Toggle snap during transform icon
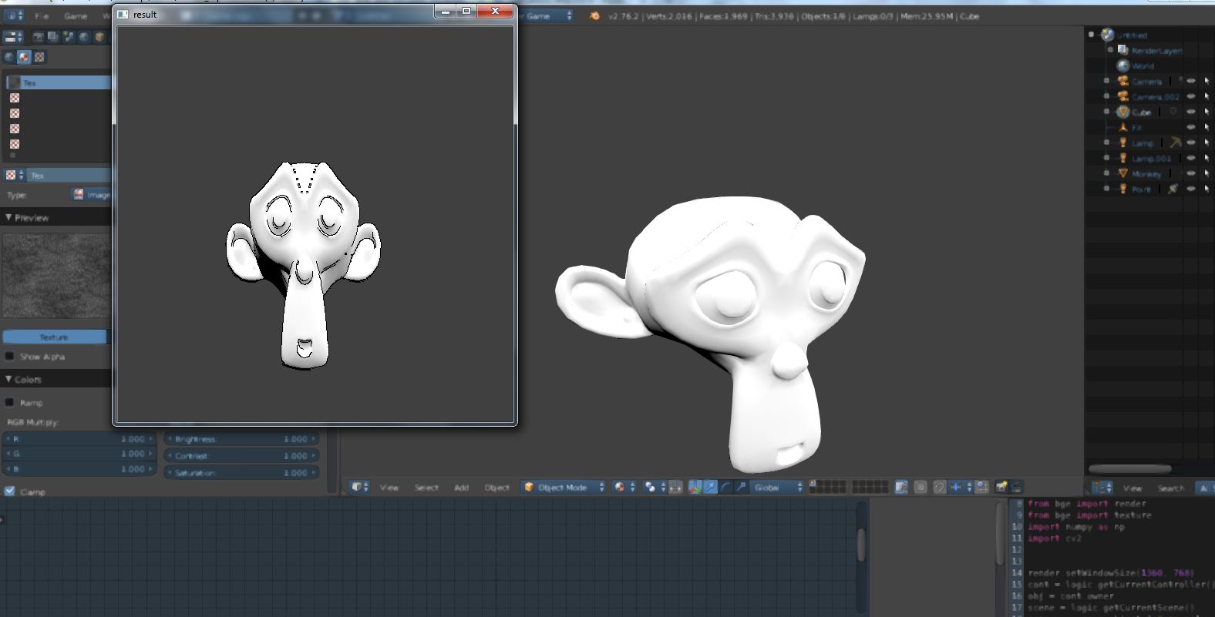 [940, 487]
